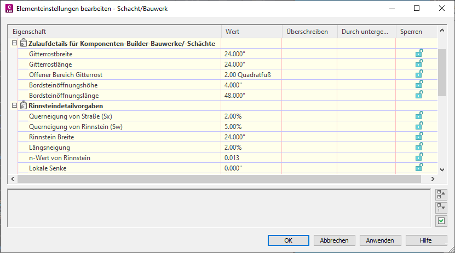Screen dimensions: 455x253
Task: Click lock icon for Lokale Senke
Action: (419, 168)
